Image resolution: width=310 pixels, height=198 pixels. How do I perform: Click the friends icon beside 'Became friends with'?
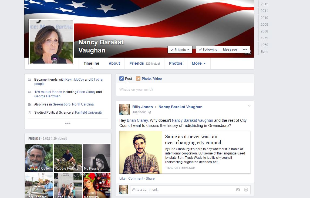[29, 80]
